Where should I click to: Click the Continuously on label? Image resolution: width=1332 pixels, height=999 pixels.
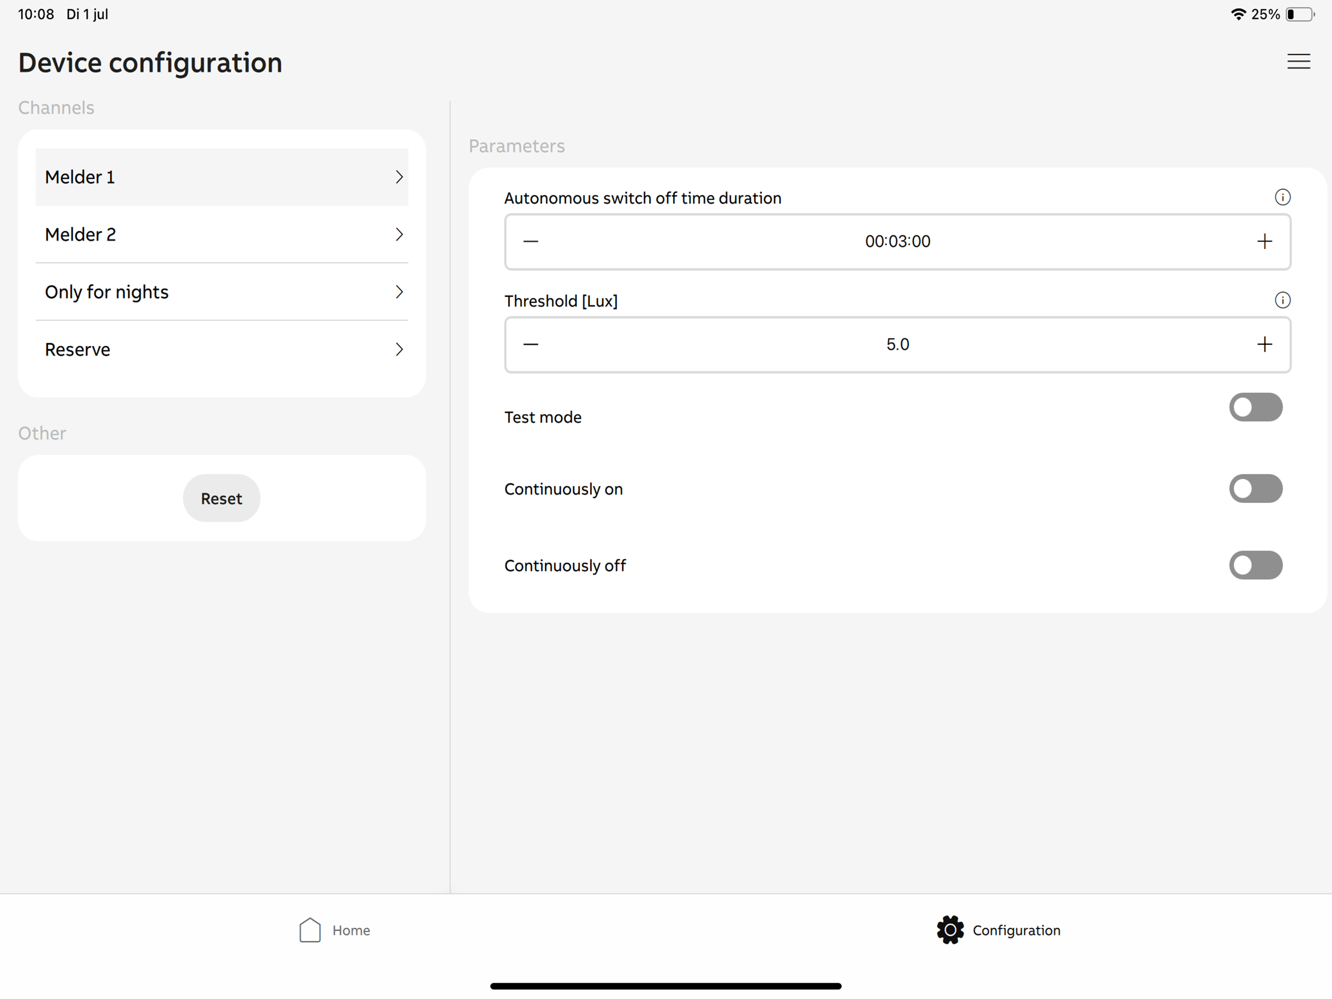[563, 489]
